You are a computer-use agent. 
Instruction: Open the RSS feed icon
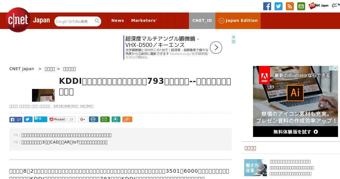click(290, 6)
